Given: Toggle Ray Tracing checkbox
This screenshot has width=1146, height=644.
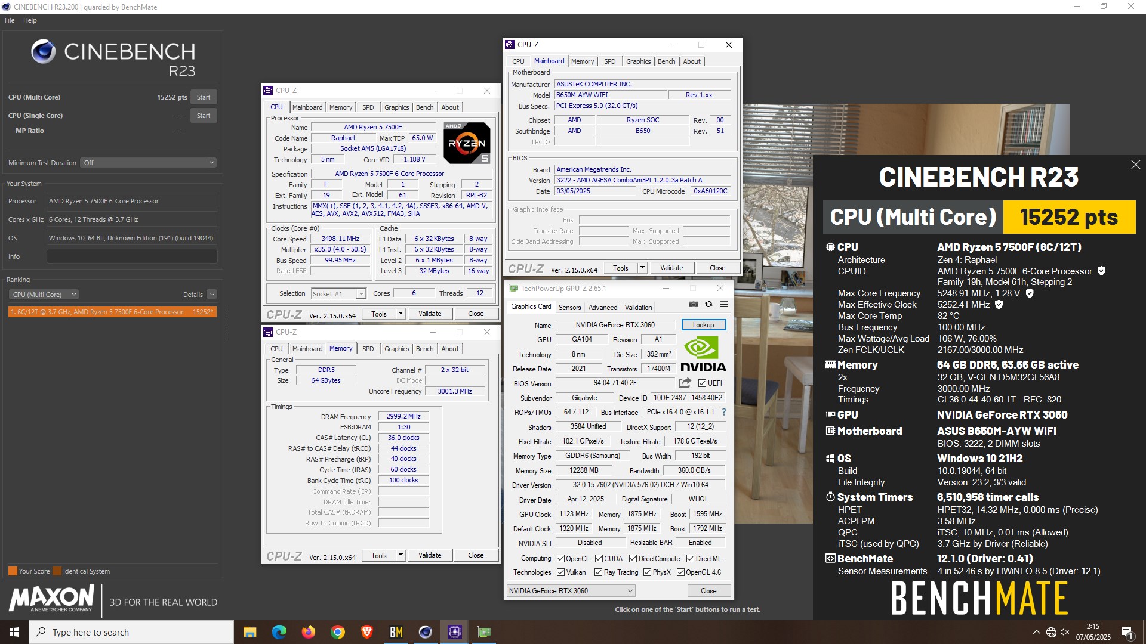Looking at the screenshot, I should 598,572.
